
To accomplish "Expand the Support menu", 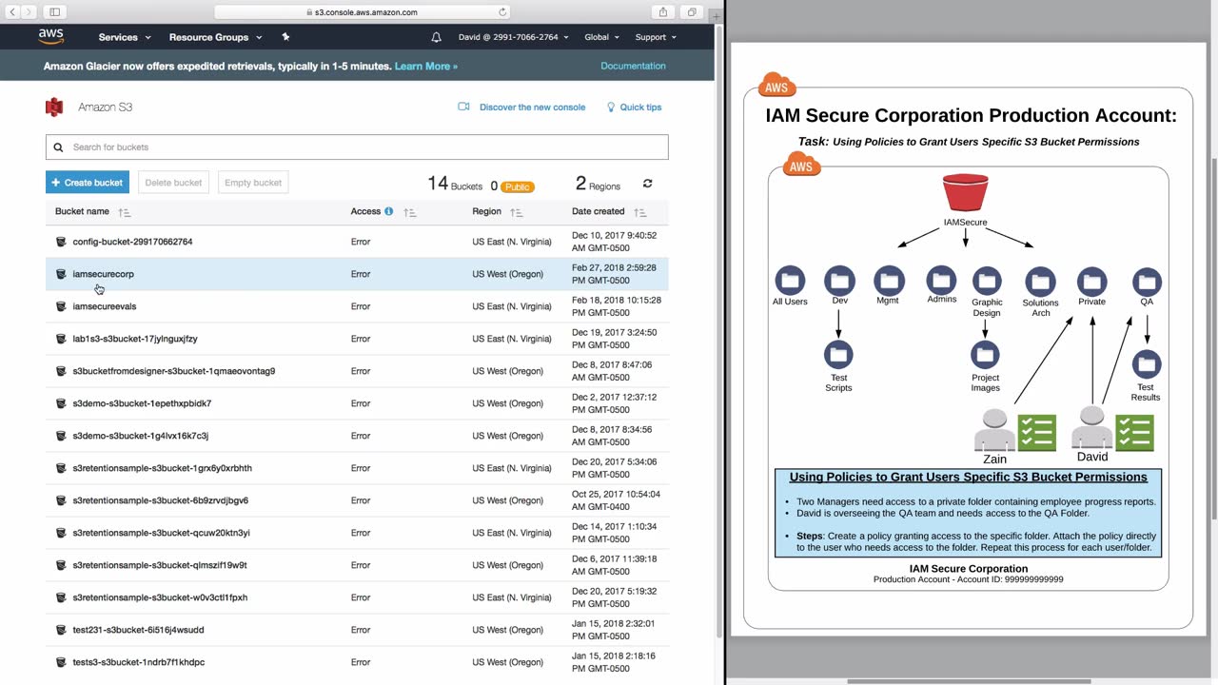I will point(656,37).
